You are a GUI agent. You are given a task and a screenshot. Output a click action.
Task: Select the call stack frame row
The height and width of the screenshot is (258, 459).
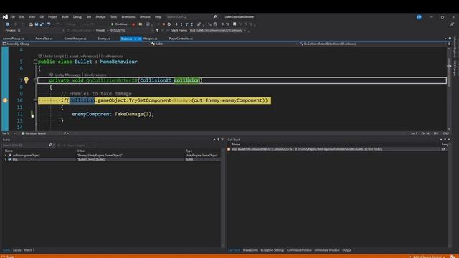click(336, 149)
